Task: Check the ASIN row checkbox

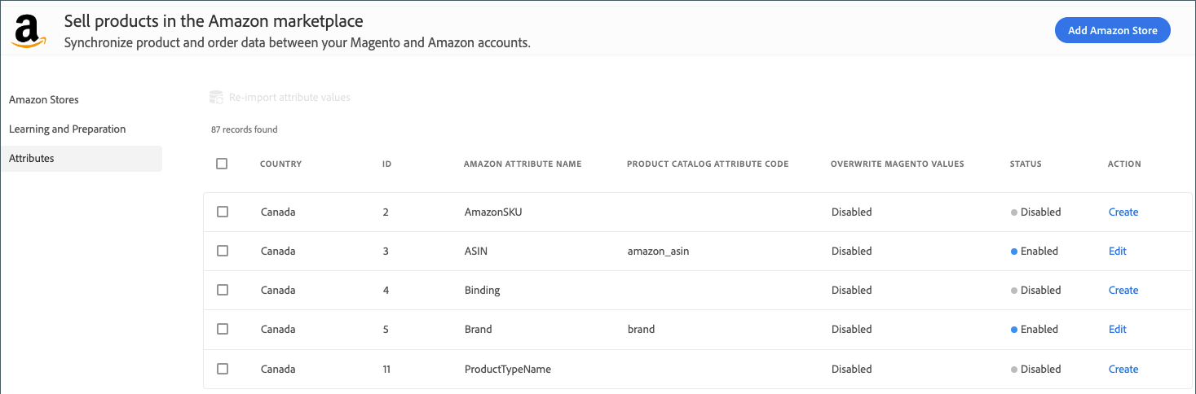Action: [223, 251]
